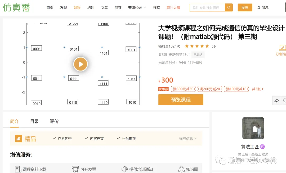Viewport: 286px width, 173px height.
Task: Click the 满300元减30 coupon
Action: click(183, 89)
